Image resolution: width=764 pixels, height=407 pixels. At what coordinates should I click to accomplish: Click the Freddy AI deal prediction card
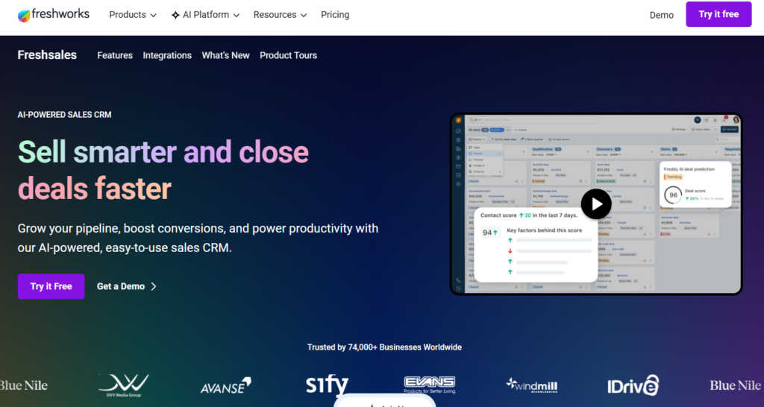tap(696, 184)
